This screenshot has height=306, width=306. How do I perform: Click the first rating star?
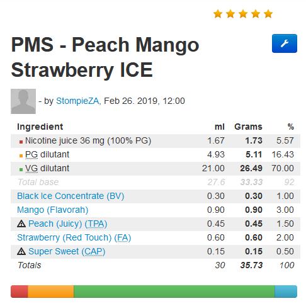pyautogui.click(x=218, y=14)
